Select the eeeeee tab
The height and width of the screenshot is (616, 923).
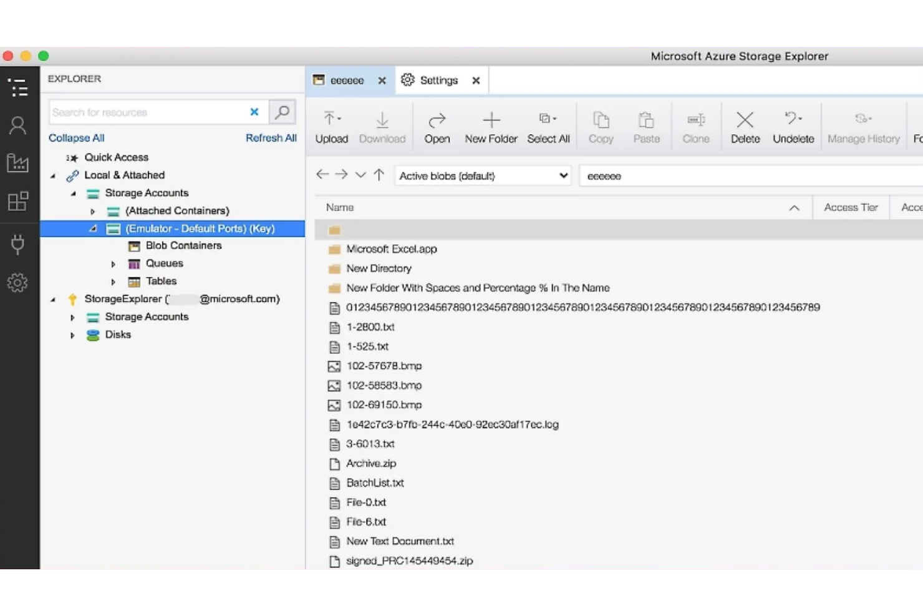[x=347, y=80]
